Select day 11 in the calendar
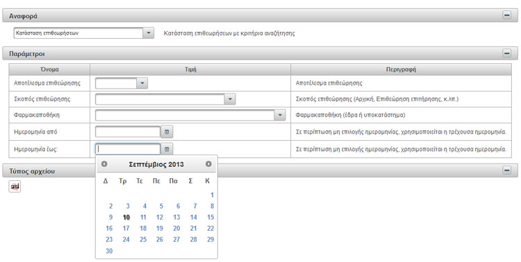 [x=143, y=217]
